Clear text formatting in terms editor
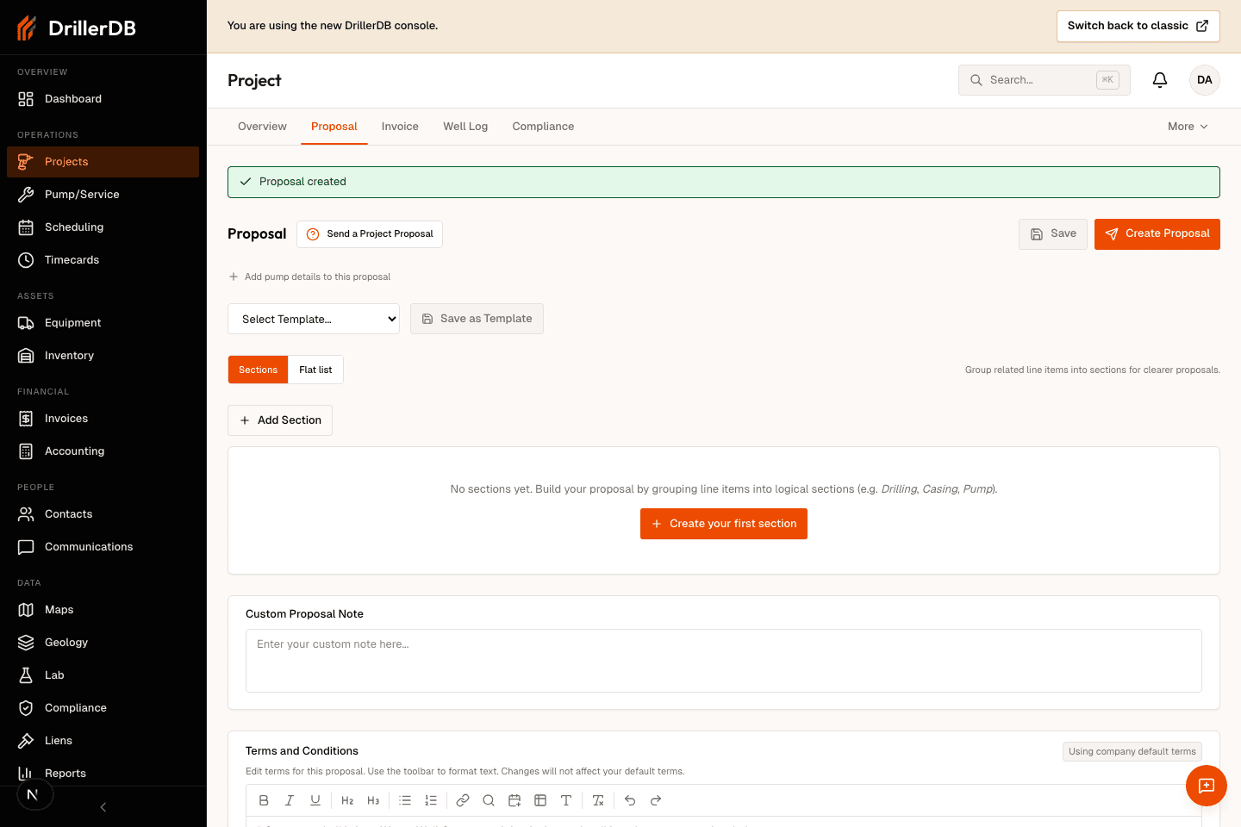 pos(598,800)
